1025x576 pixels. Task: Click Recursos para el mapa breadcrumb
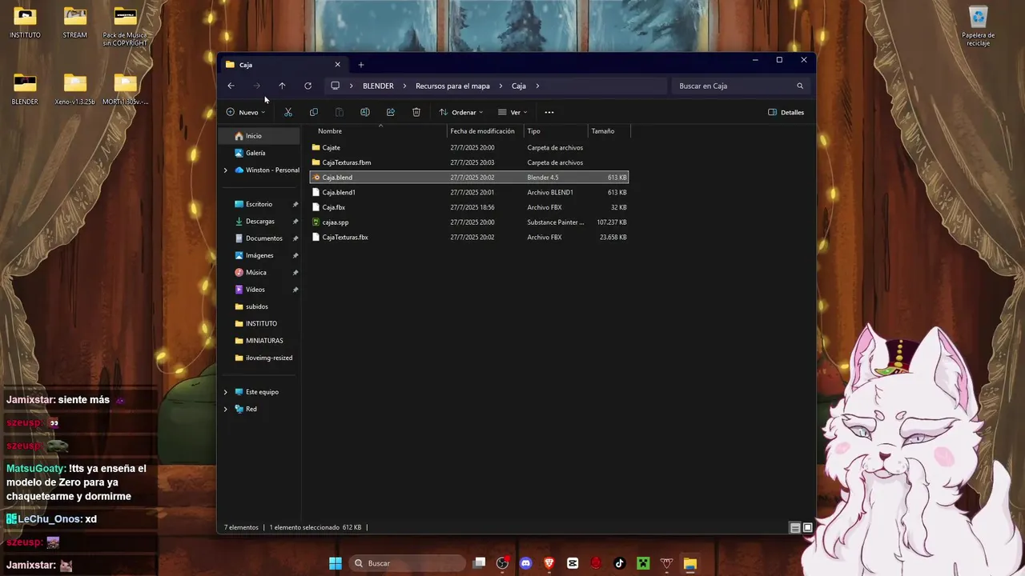pos(452,86)
